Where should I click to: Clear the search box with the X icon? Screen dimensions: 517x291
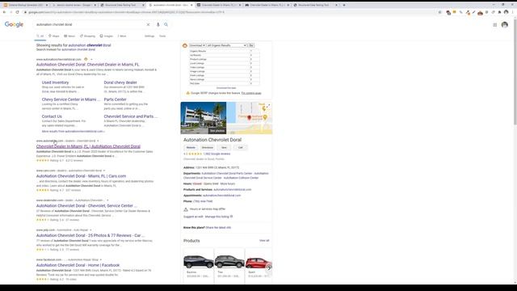(148, 25)
